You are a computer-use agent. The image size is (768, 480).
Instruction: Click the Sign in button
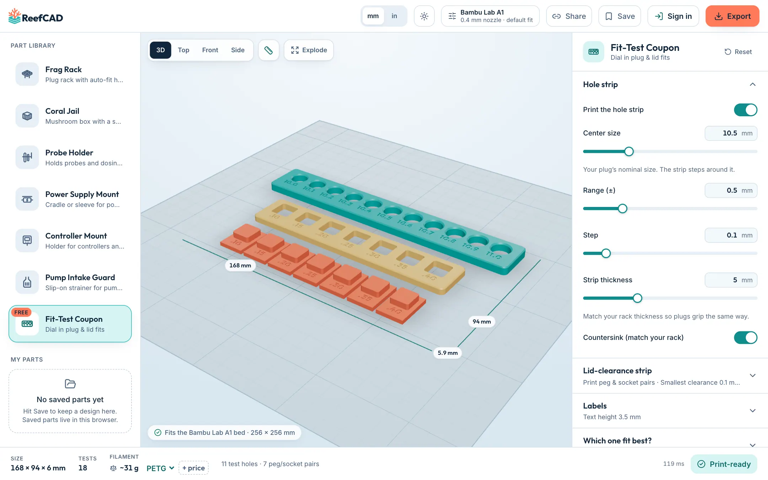pos(673,16)
